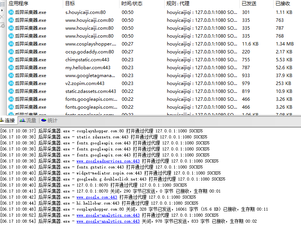Click the app icon in the row with 787 received
Image resolution: width=301 pixels, height=226 pixels.
pyautogui.click(x=11, y=28)
